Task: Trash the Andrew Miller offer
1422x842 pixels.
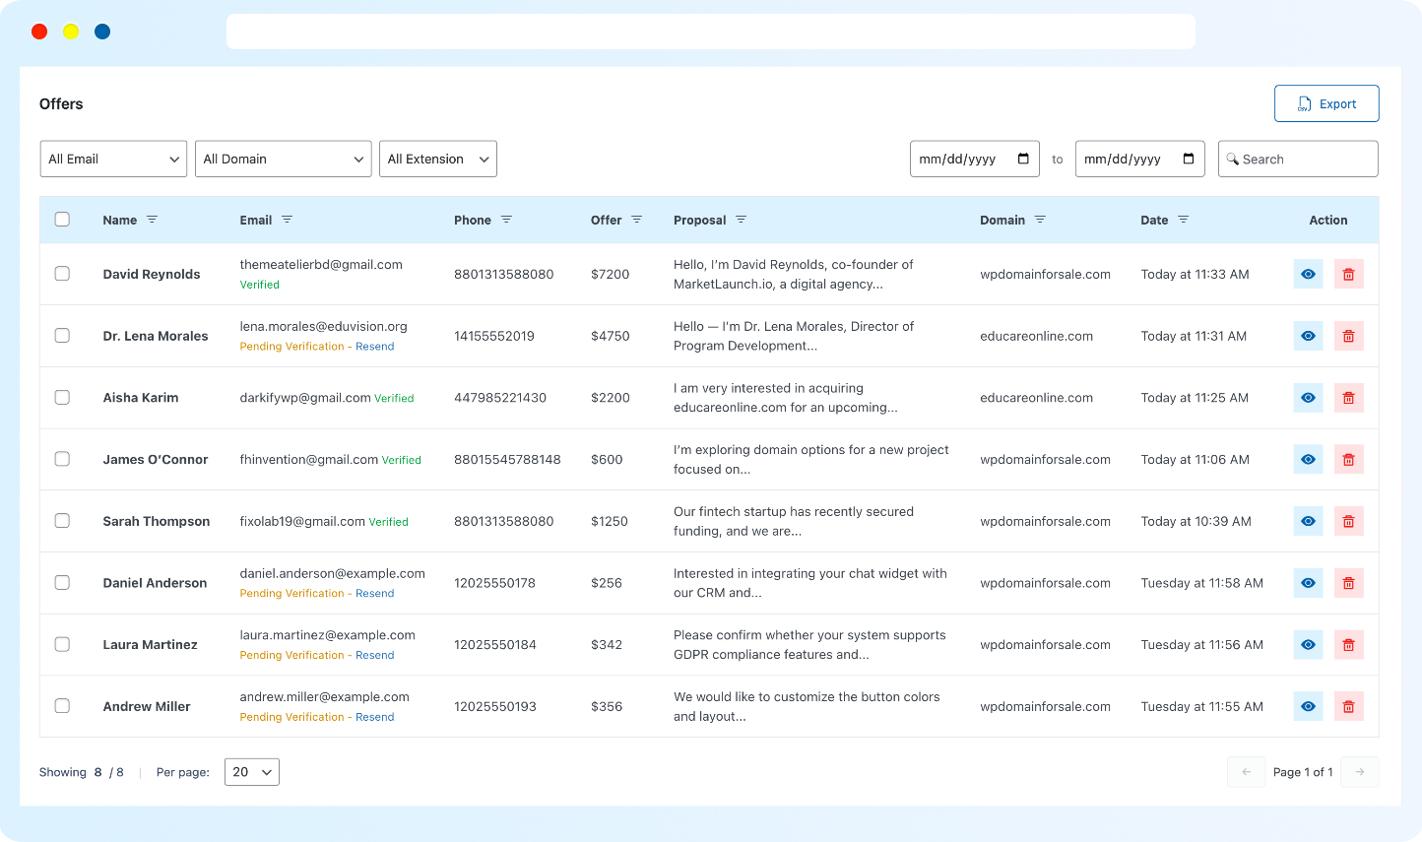Action: (1348, 707)
